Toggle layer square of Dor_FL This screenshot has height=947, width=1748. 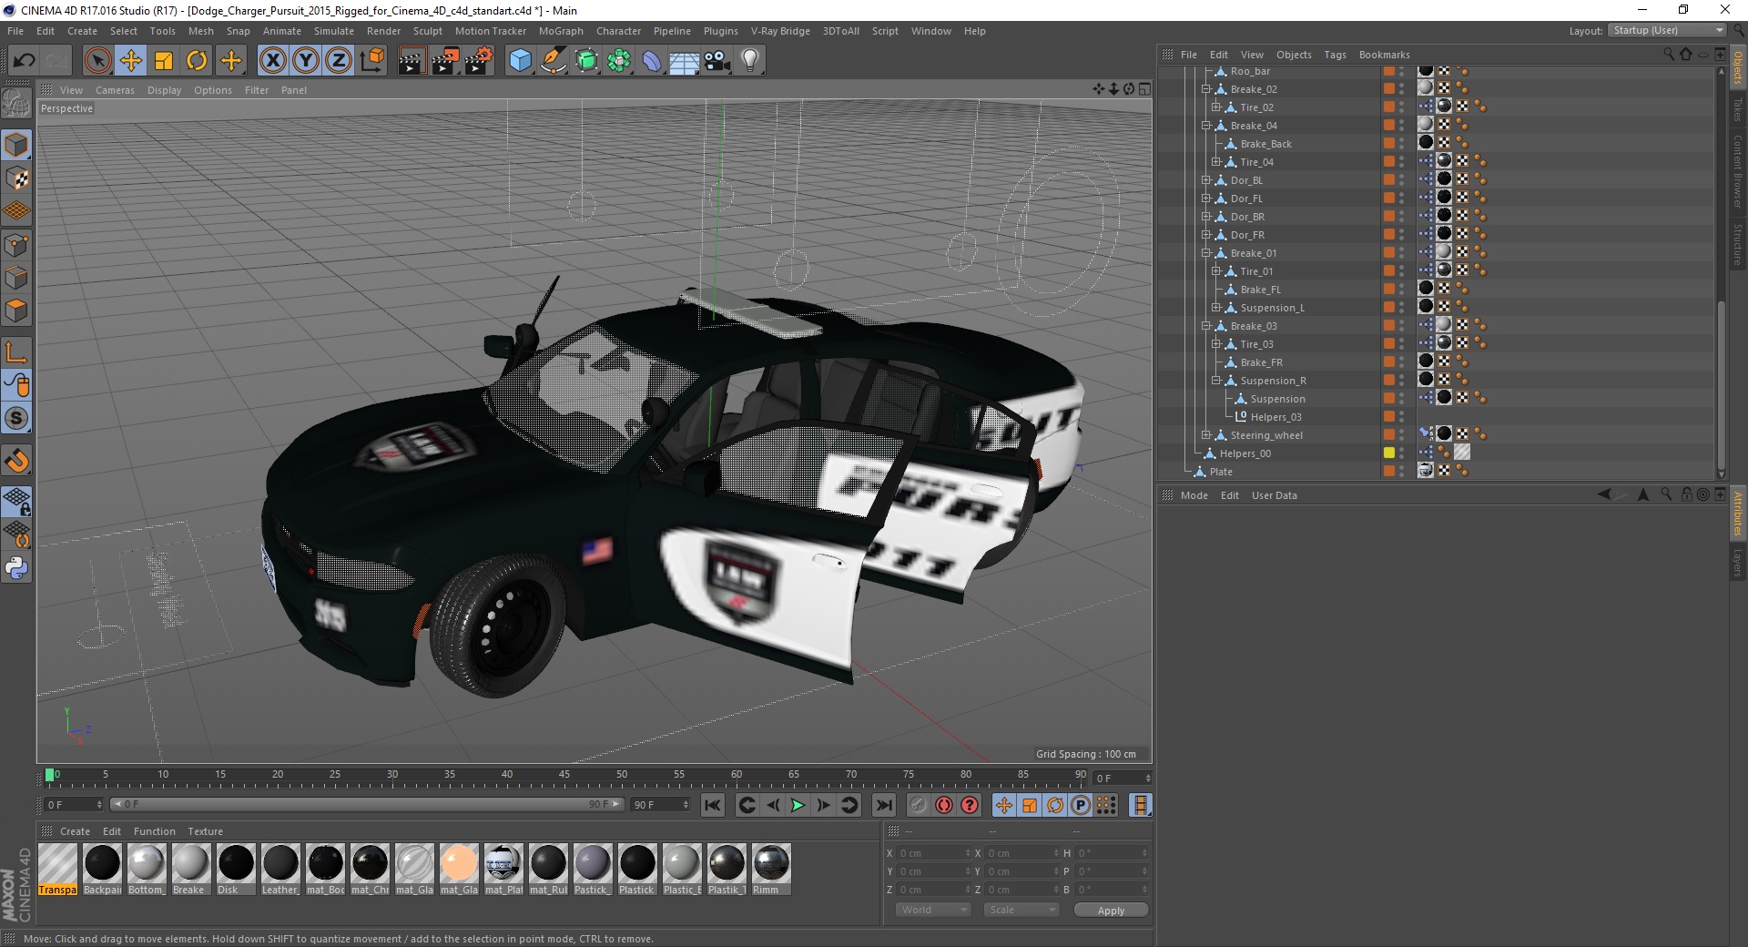(1389, 198)
